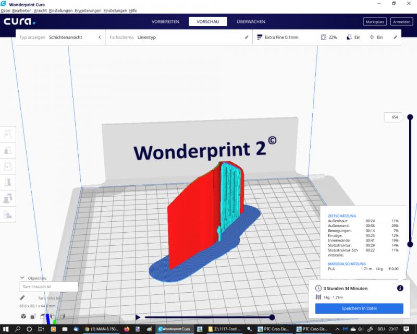Open Firefox from the taskbar
This screenshot has width=417, height=334.
point(127,329)
